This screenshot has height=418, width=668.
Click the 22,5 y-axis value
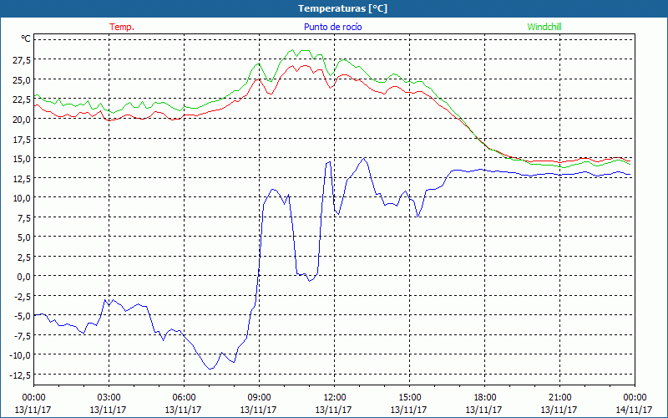(x=21, y=99)
